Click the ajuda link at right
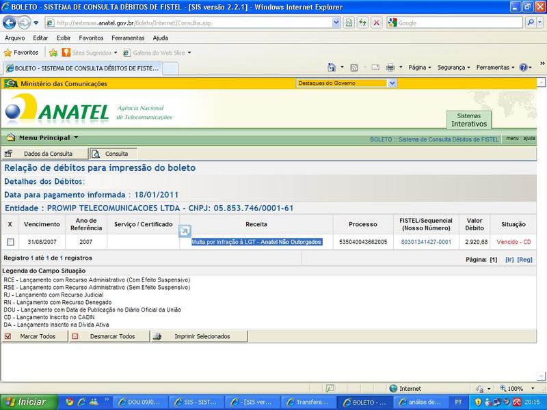The width and height of the screenshot is (547, 410). point(529,139)
